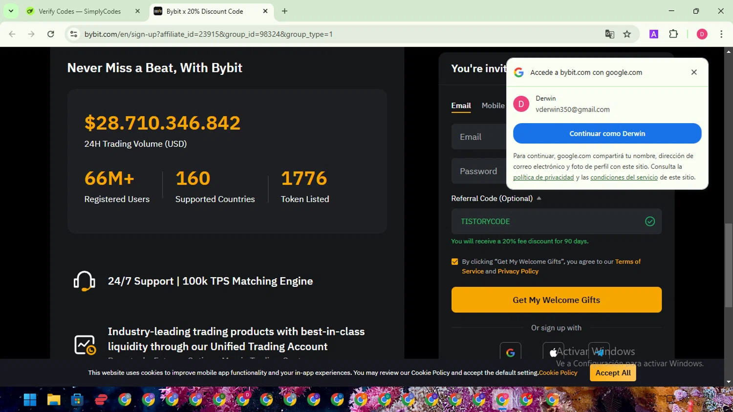Viewport: 733px width, 412px height.
Task: Click the scrollbar down arrow
Action: (729, 382)
